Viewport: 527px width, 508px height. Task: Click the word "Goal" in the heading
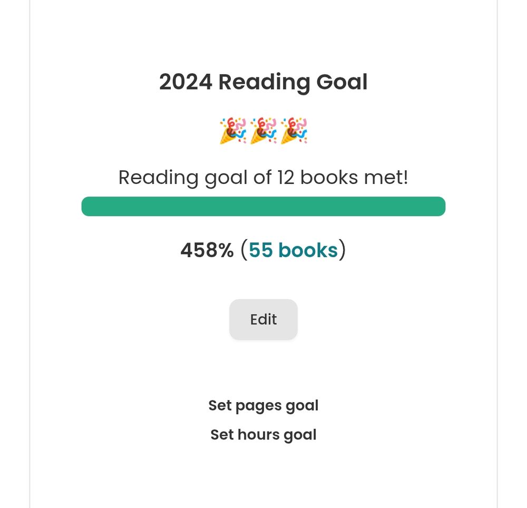[x=341, y=82]
